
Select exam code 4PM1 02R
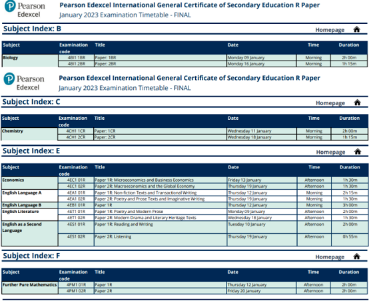click(76, 291)
